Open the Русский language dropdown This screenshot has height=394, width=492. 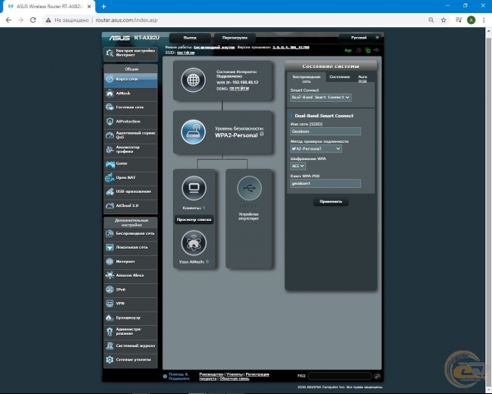point(360,38)
